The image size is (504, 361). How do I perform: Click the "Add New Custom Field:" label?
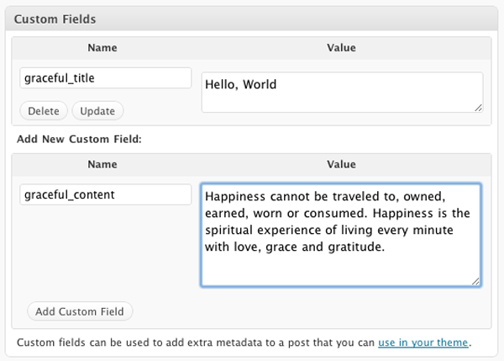click(79, 139)
